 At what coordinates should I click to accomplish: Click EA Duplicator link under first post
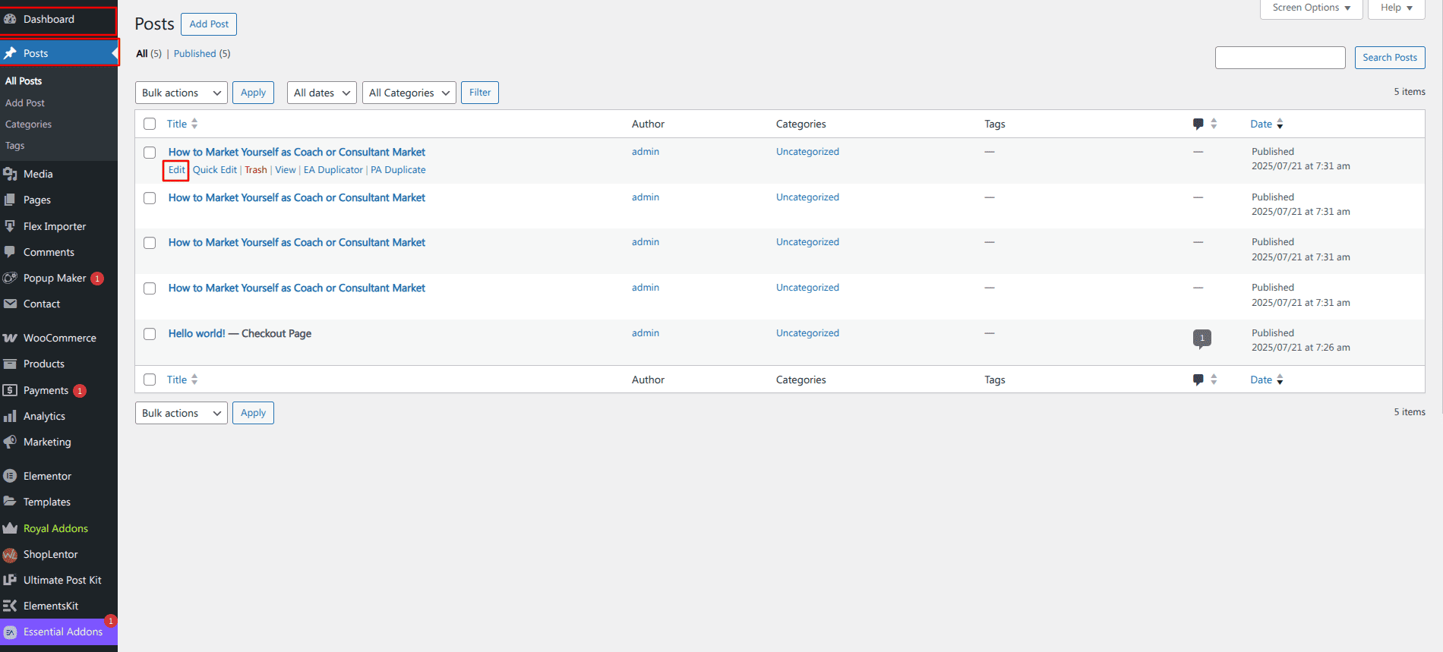click(333, 170)
